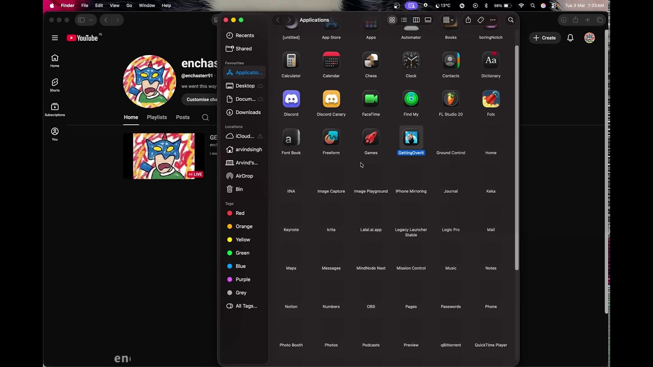The height and width of the screenshot is (367, 653).
Task: Open the Edit menu
Action: (x=99, y=6)
